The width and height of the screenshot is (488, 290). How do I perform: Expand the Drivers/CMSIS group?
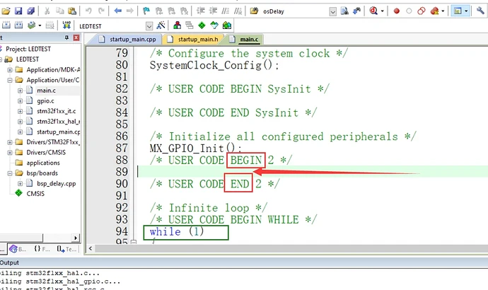9,151
